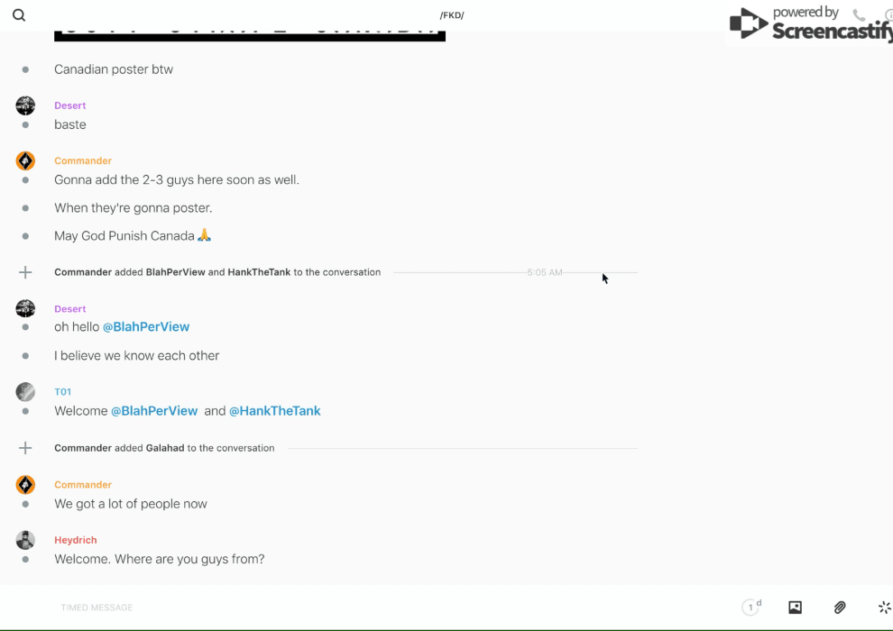Viewport: 893px width, 631px height.
Task: Click Heydrich's profile avatar
Action: click(25, 540)
